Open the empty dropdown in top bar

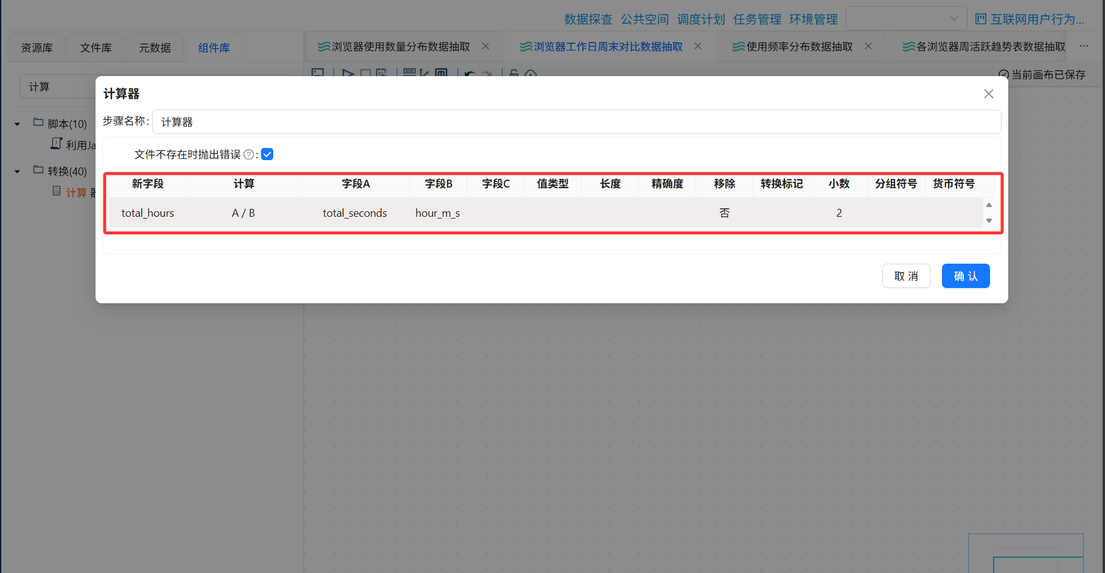(x=906, y=19)
